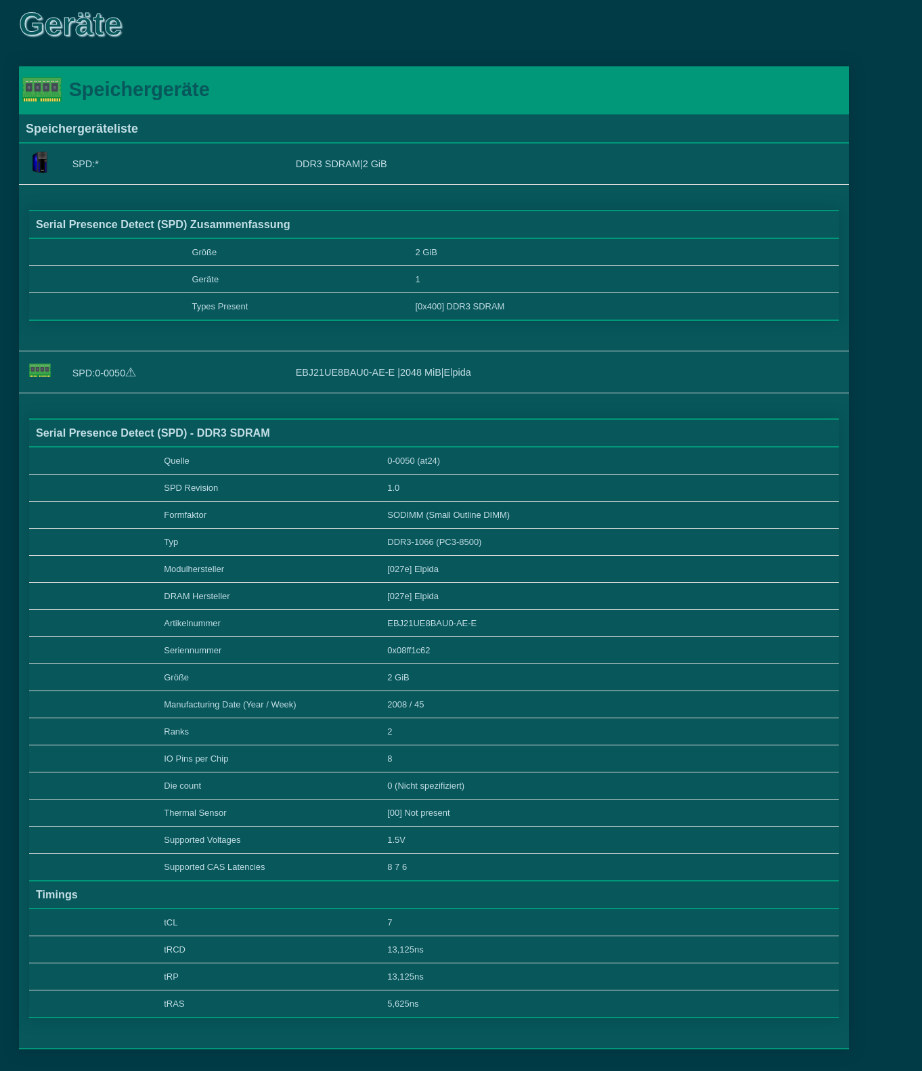Screen dimensions: 922x1071
Task: Click the tRP label
Action: (x=171, y=977)
